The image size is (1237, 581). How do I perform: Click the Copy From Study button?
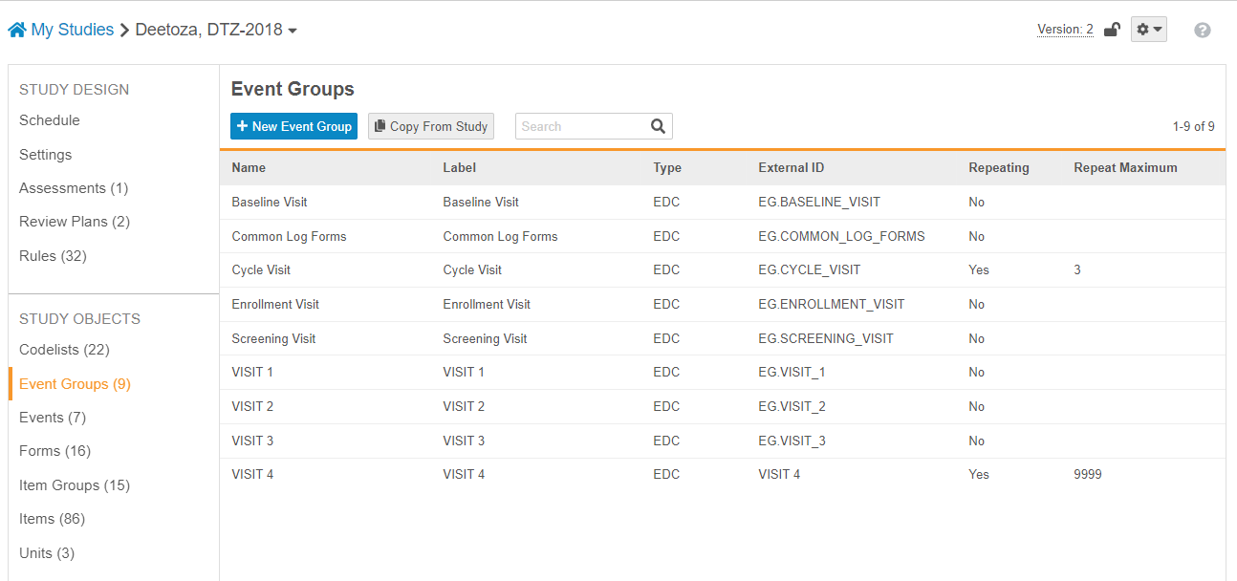tap(431, 126)
